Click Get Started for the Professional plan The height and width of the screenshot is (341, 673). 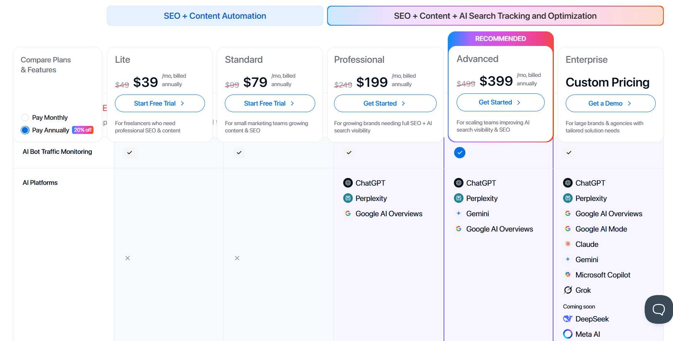pos(385,103)
